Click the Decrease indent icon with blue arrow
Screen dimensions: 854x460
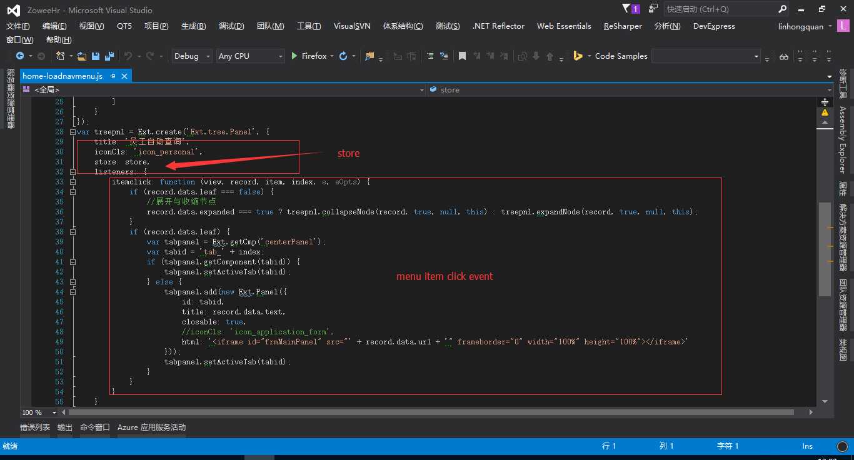point(444,56)
